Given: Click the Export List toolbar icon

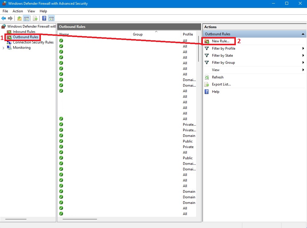Looking at the screenshot, I should [35, 19].
